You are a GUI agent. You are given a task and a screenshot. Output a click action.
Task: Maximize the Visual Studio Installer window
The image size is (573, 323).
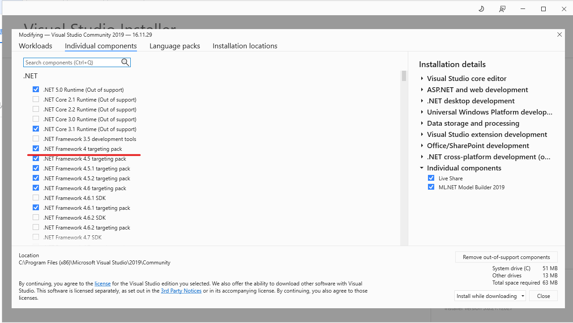543,9
